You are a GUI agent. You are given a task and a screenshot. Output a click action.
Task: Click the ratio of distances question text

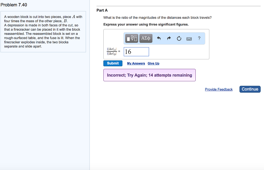click(157, 18)
